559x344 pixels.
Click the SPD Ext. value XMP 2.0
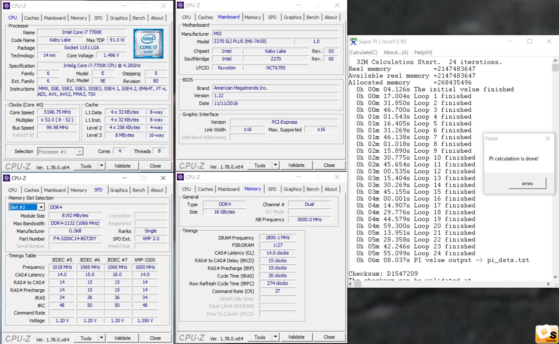pyautogui.click(x=151, y=238)
